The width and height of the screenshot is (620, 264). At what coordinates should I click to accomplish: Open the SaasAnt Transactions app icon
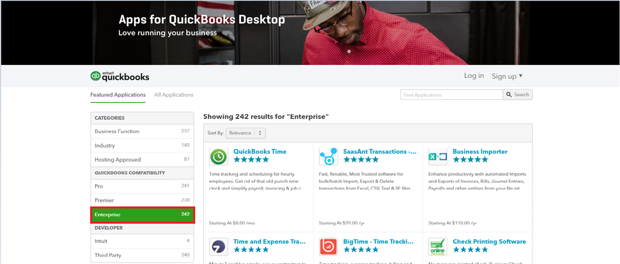coord(328,157)
